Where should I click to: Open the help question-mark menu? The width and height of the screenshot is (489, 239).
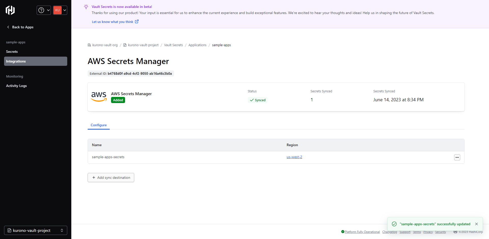click(44, 10)
